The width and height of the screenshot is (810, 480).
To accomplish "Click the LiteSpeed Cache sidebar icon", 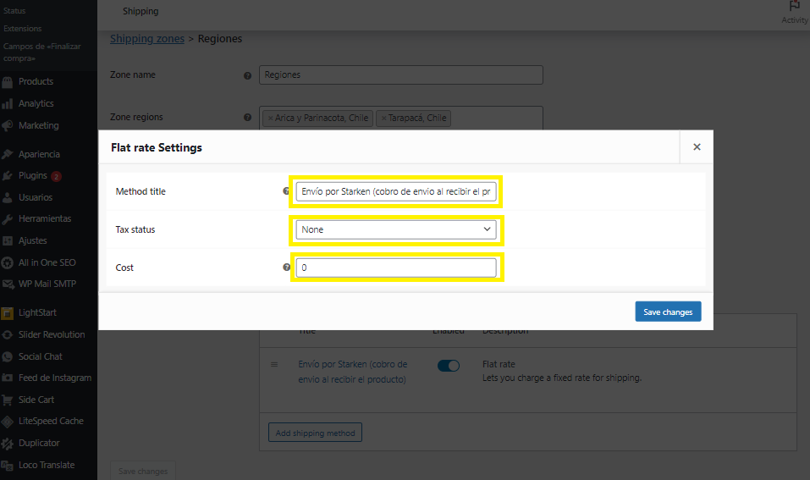I will pos(8,422).
